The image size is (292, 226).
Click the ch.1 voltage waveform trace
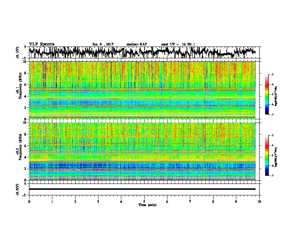click(142, 52)
